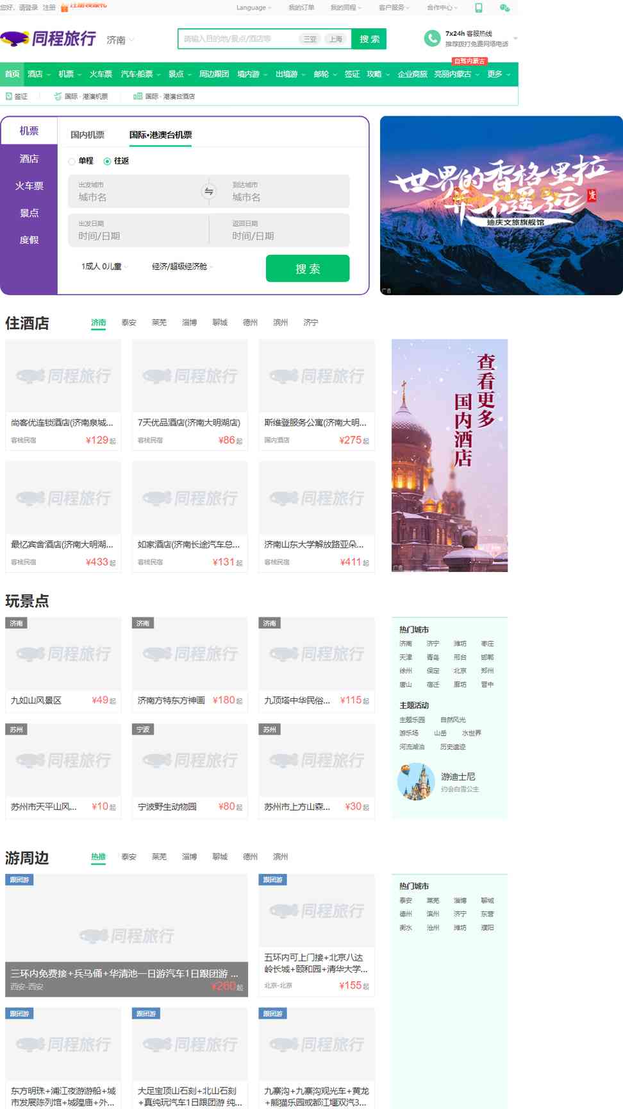623x1109 pixels.
Task: Click the 国际·港澳机票 plane icon
Action: click(x=58, y=96)
